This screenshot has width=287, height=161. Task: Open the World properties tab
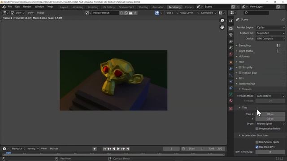pyautogui.click(x=231, y=54)
